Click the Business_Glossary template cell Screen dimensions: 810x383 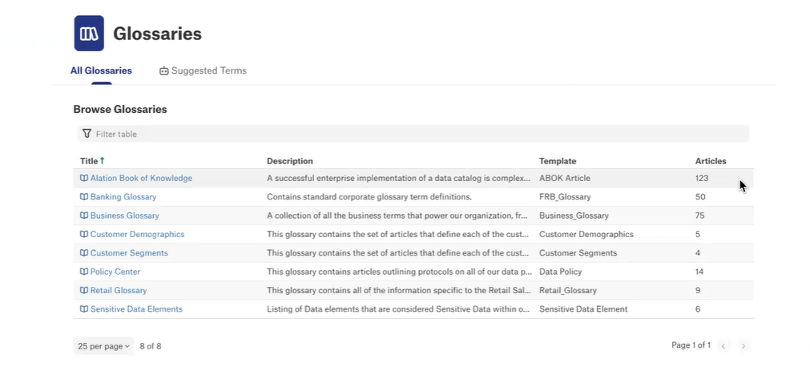coord(574,215)
